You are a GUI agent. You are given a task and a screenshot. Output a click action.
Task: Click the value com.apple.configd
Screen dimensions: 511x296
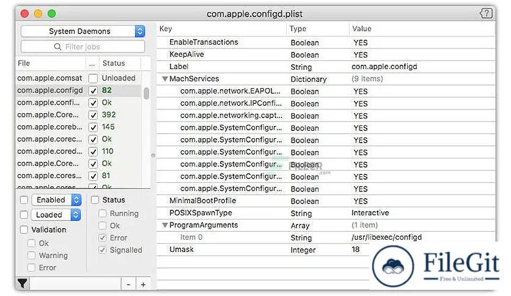tap(384, 67)
